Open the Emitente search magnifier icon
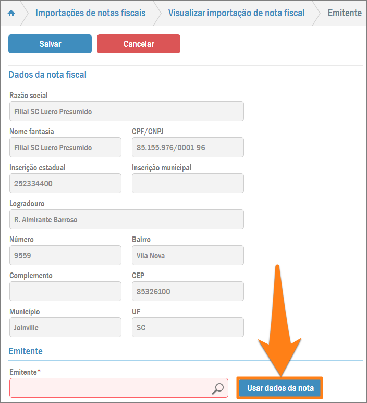Image resolution: width=367 pixels, height=403 pixels. point(217,388)
